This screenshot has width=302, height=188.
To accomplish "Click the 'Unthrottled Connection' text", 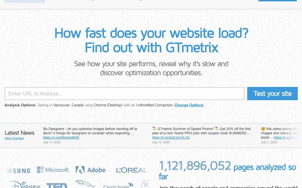I will point(155,105).
